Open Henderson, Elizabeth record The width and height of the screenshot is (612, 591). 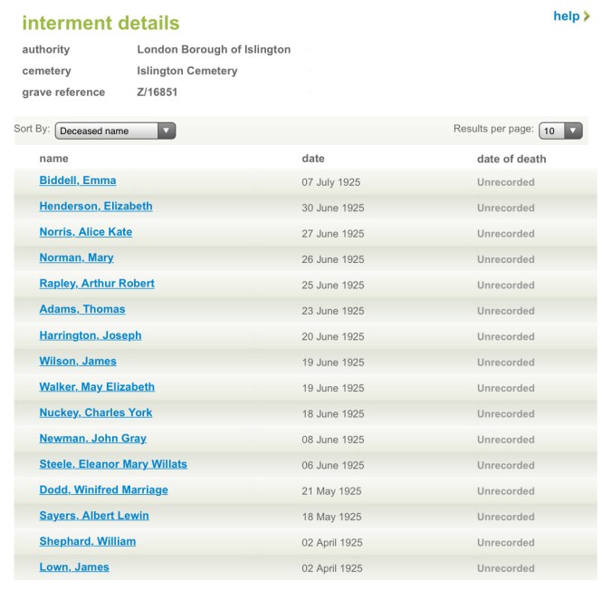(96, 206)
